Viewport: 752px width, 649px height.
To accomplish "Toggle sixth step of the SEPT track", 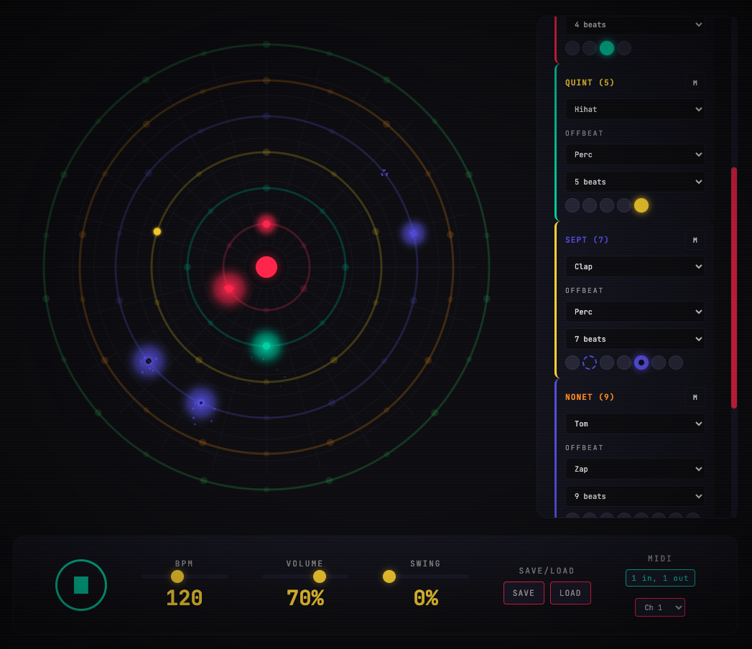I will (659, 363).
